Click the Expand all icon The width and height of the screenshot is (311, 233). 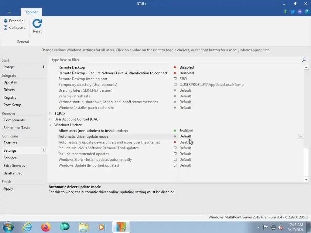point(5,21)
